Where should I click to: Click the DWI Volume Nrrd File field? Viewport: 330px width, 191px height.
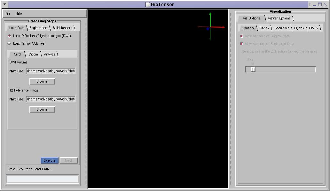point(51,71)
